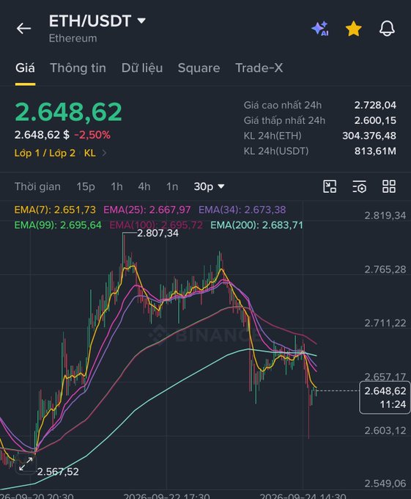The height and width of the screenshot is (499, 411).
Task: Click the 2.549,06 price axis label
Action: (x=385, y=484)
